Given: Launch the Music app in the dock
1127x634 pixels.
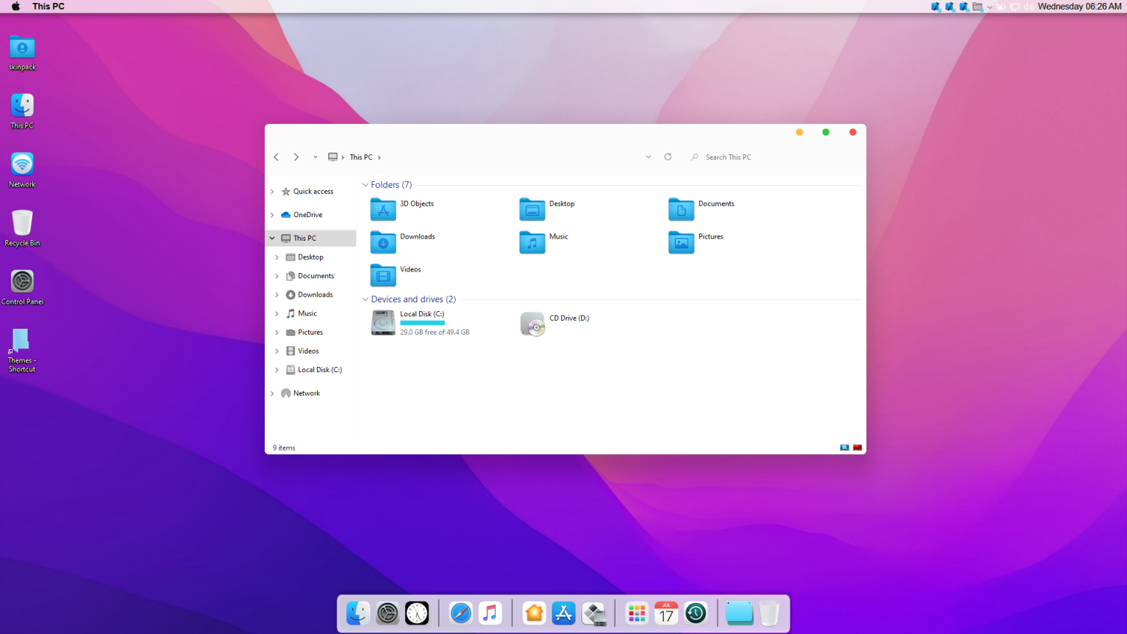Looking at the screenshot, I should [490, 613].
